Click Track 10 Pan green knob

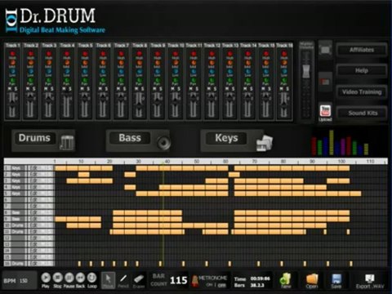pos(176,81)
